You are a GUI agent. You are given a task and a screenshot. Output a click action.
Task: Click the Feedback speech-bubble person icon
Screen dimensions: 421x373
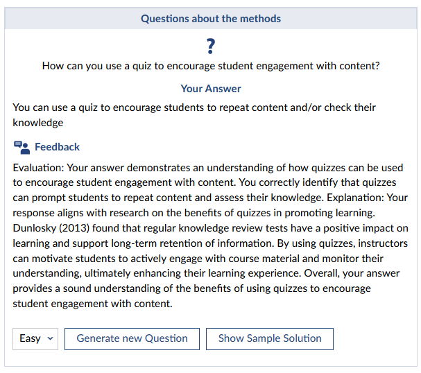22,147
